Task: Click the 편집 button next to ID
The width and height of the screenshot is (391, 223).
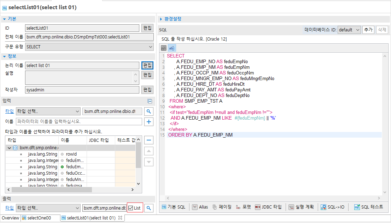Action: tap(147, 28)
